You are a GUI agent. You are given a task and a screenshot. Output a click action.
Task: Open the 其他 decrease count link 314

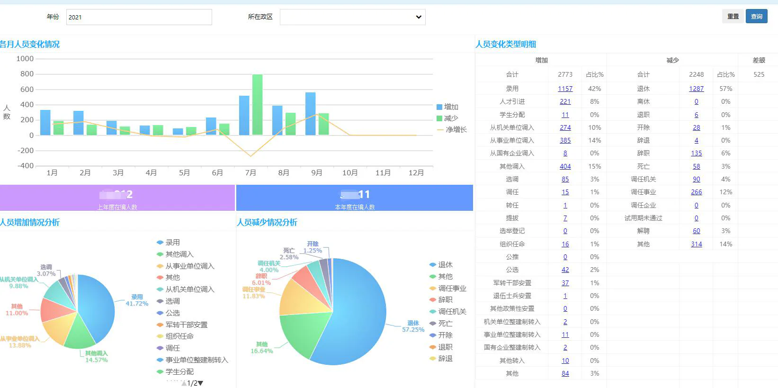(696, 244)
